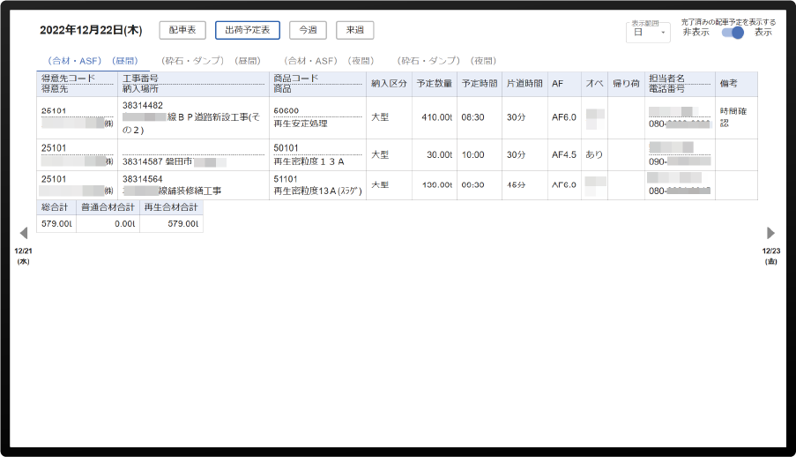Click the 予定時間 column header
The image size is (796, 457).
click(479, 83)
